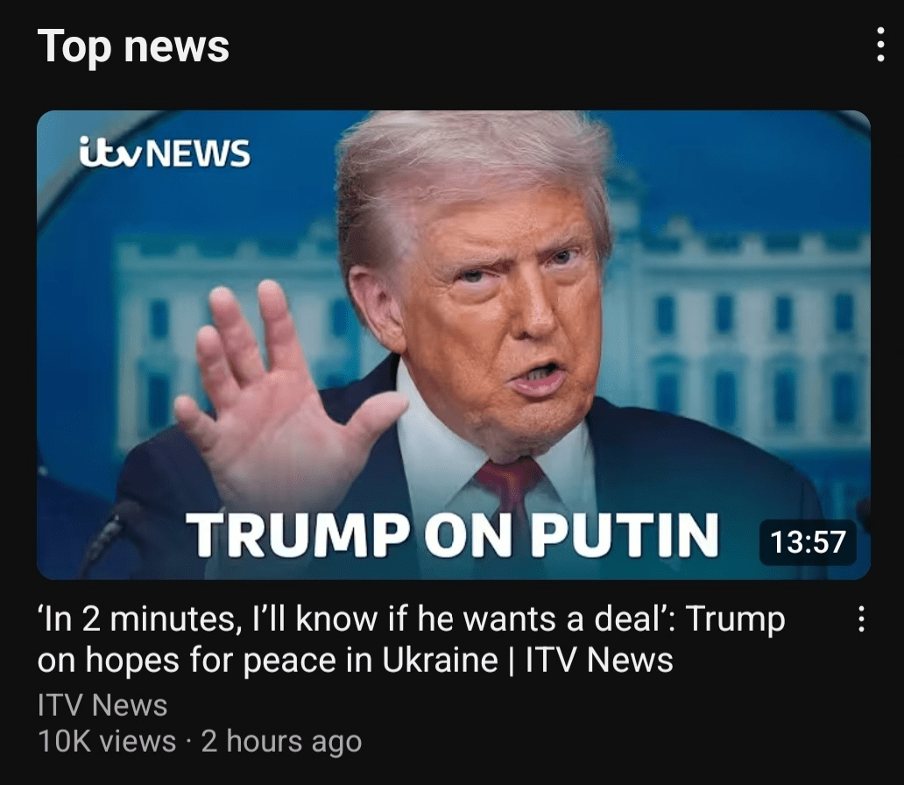Select the ITV News channel name
Image resolution: width=904 pixels, height=785 pixels.
coord(102,705)
